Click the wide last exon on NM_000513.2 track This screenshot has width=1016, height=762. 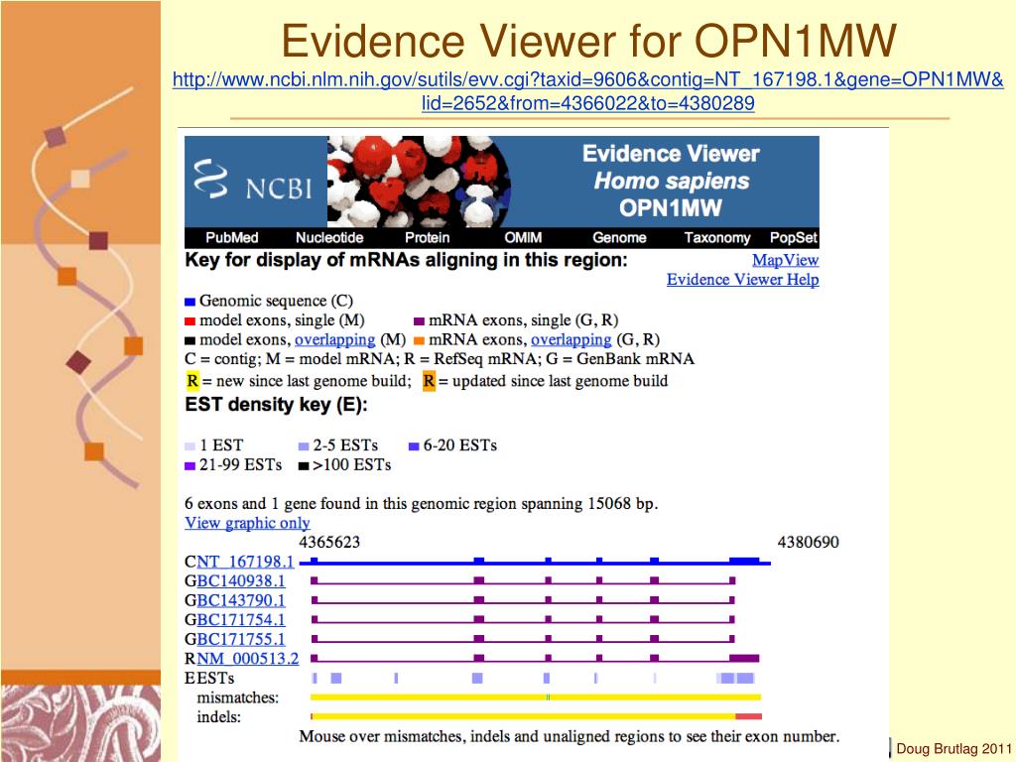[x=744, y=659]
